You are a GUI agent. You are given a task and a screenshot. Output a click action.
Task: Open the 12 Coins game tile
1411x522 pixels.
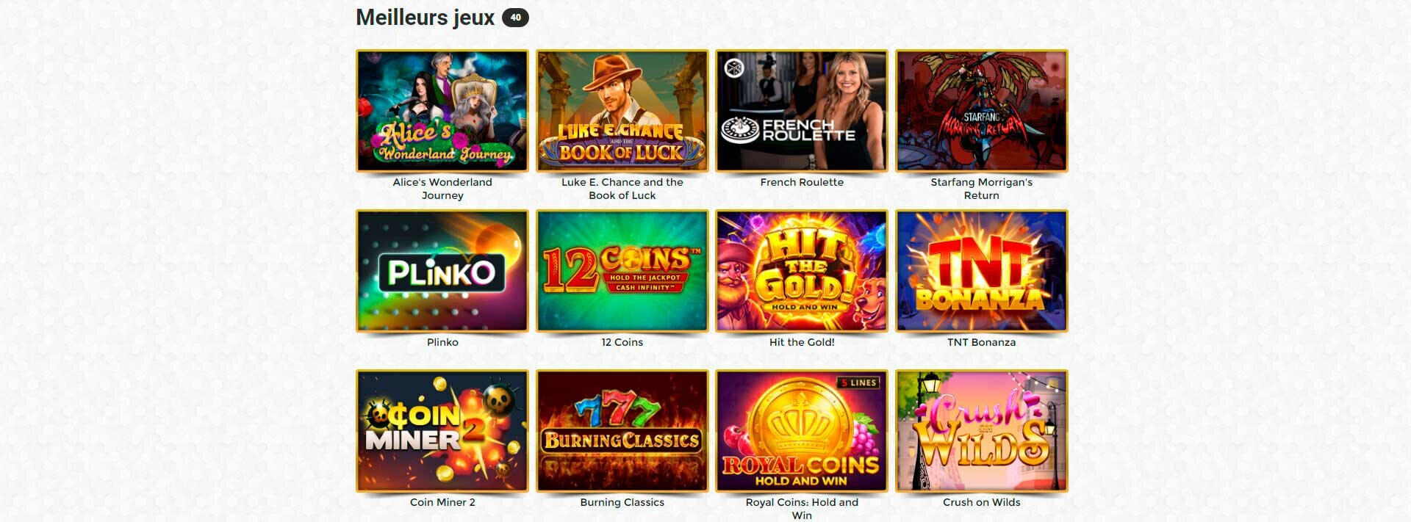(622, 271)
